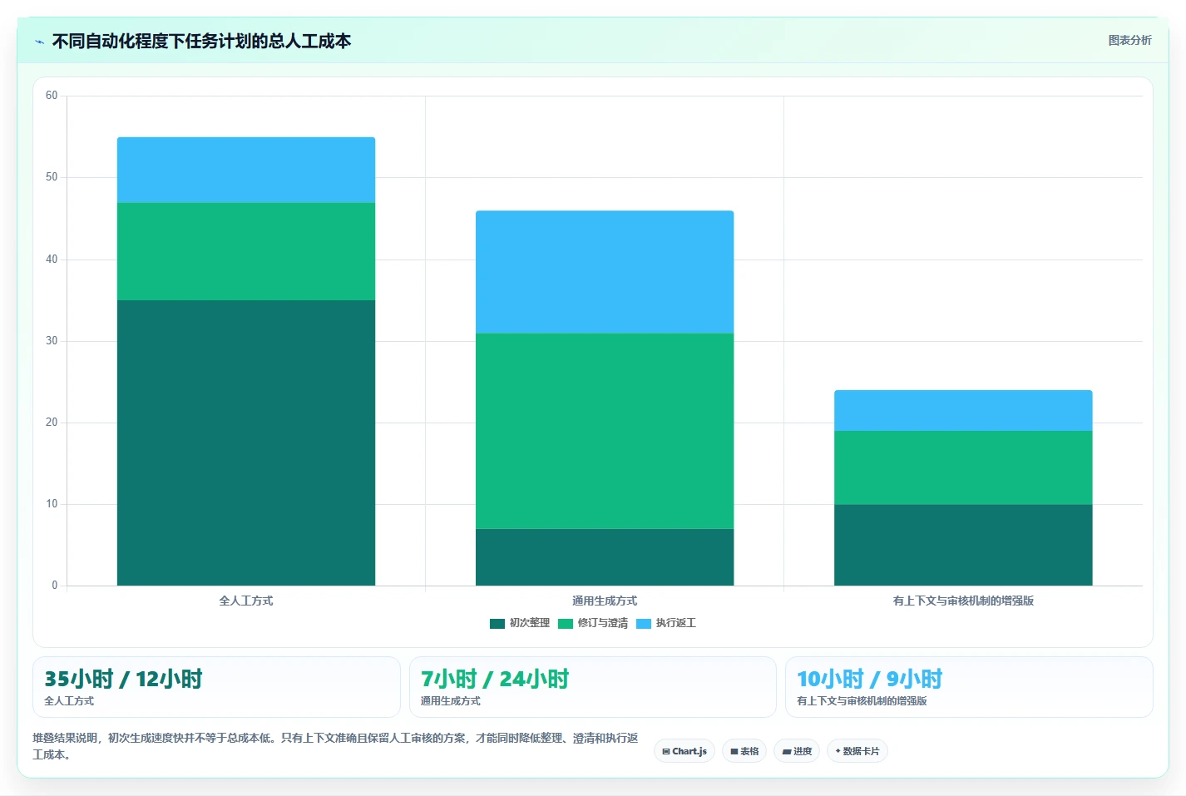This screenshot has height=796, width=1186.
Task: Click the green segment of 全人工方式 bar
Action: click(x=246, y=251)
